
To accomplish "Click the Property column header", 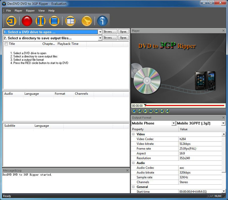I will pos(155,129).
